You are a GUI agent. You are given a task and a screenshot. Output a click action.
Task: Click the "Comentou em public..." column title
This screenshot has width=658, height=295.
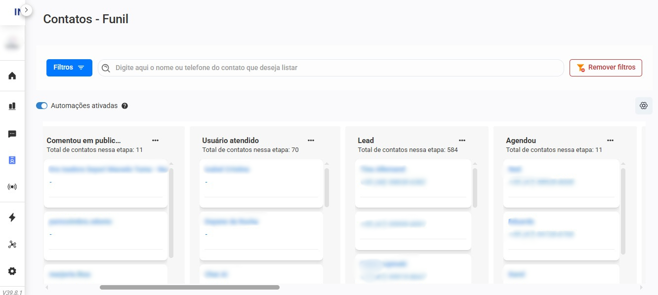83,141
